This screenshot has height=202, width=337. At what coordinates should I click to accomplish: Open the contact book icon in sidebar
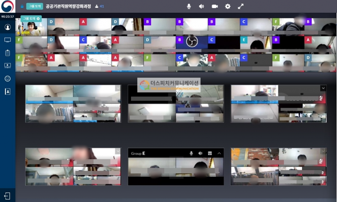(8, 91)
